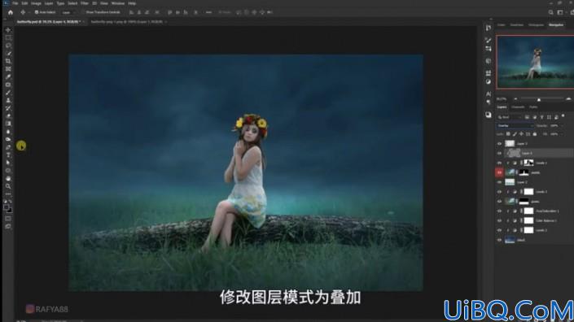
Task: Select the Clone Stamp tool
Action: pos(8,100)
